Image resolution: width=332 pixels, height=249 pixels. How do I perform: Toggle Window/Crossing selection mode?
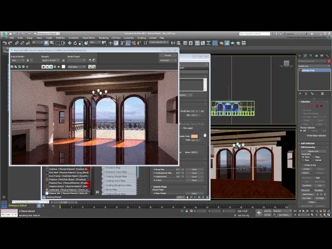pos(63,43)
